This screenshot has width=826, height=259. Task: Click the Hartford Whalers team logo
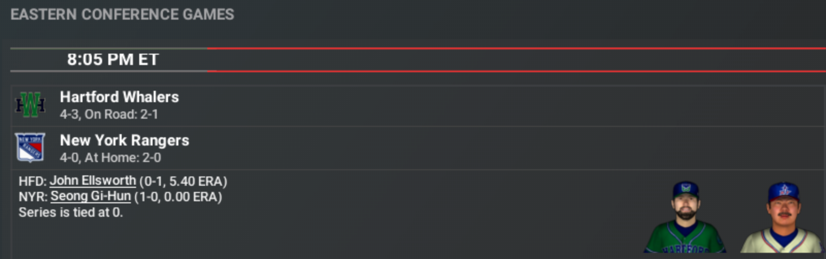coord(30,105)
